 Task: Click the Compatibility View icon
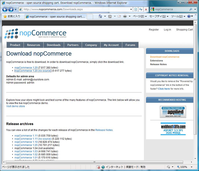pos(136,9)
